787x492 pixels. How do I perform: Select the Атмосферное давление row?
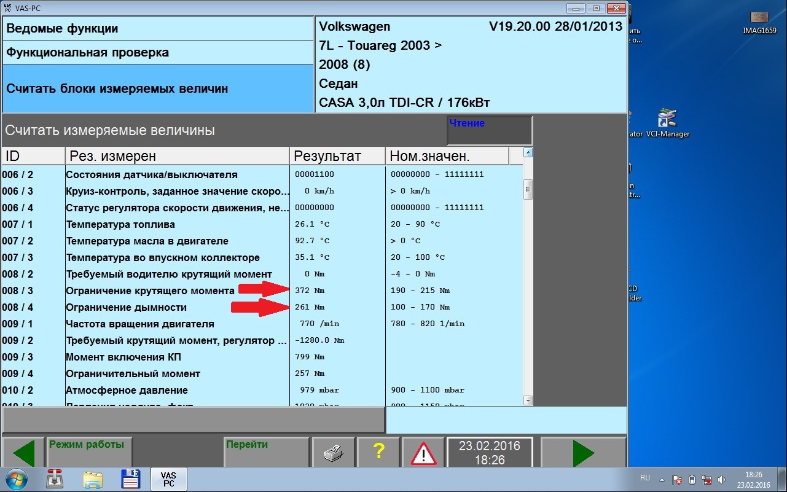pos(262,390)
